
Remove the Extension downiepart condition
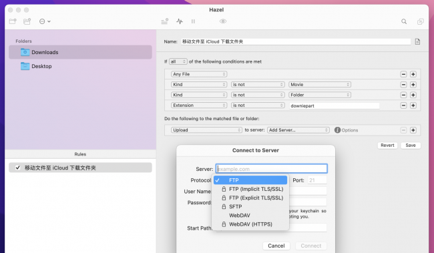click(x=403, y=105)
